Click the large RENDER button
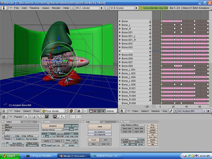212x159 pixels. coord(53,126)
